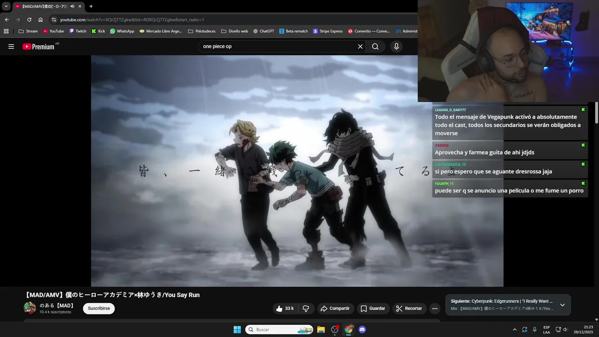Click LAUTAROSORIA_10 chat username
Screen dimensions: 599x337
point(450,165)
